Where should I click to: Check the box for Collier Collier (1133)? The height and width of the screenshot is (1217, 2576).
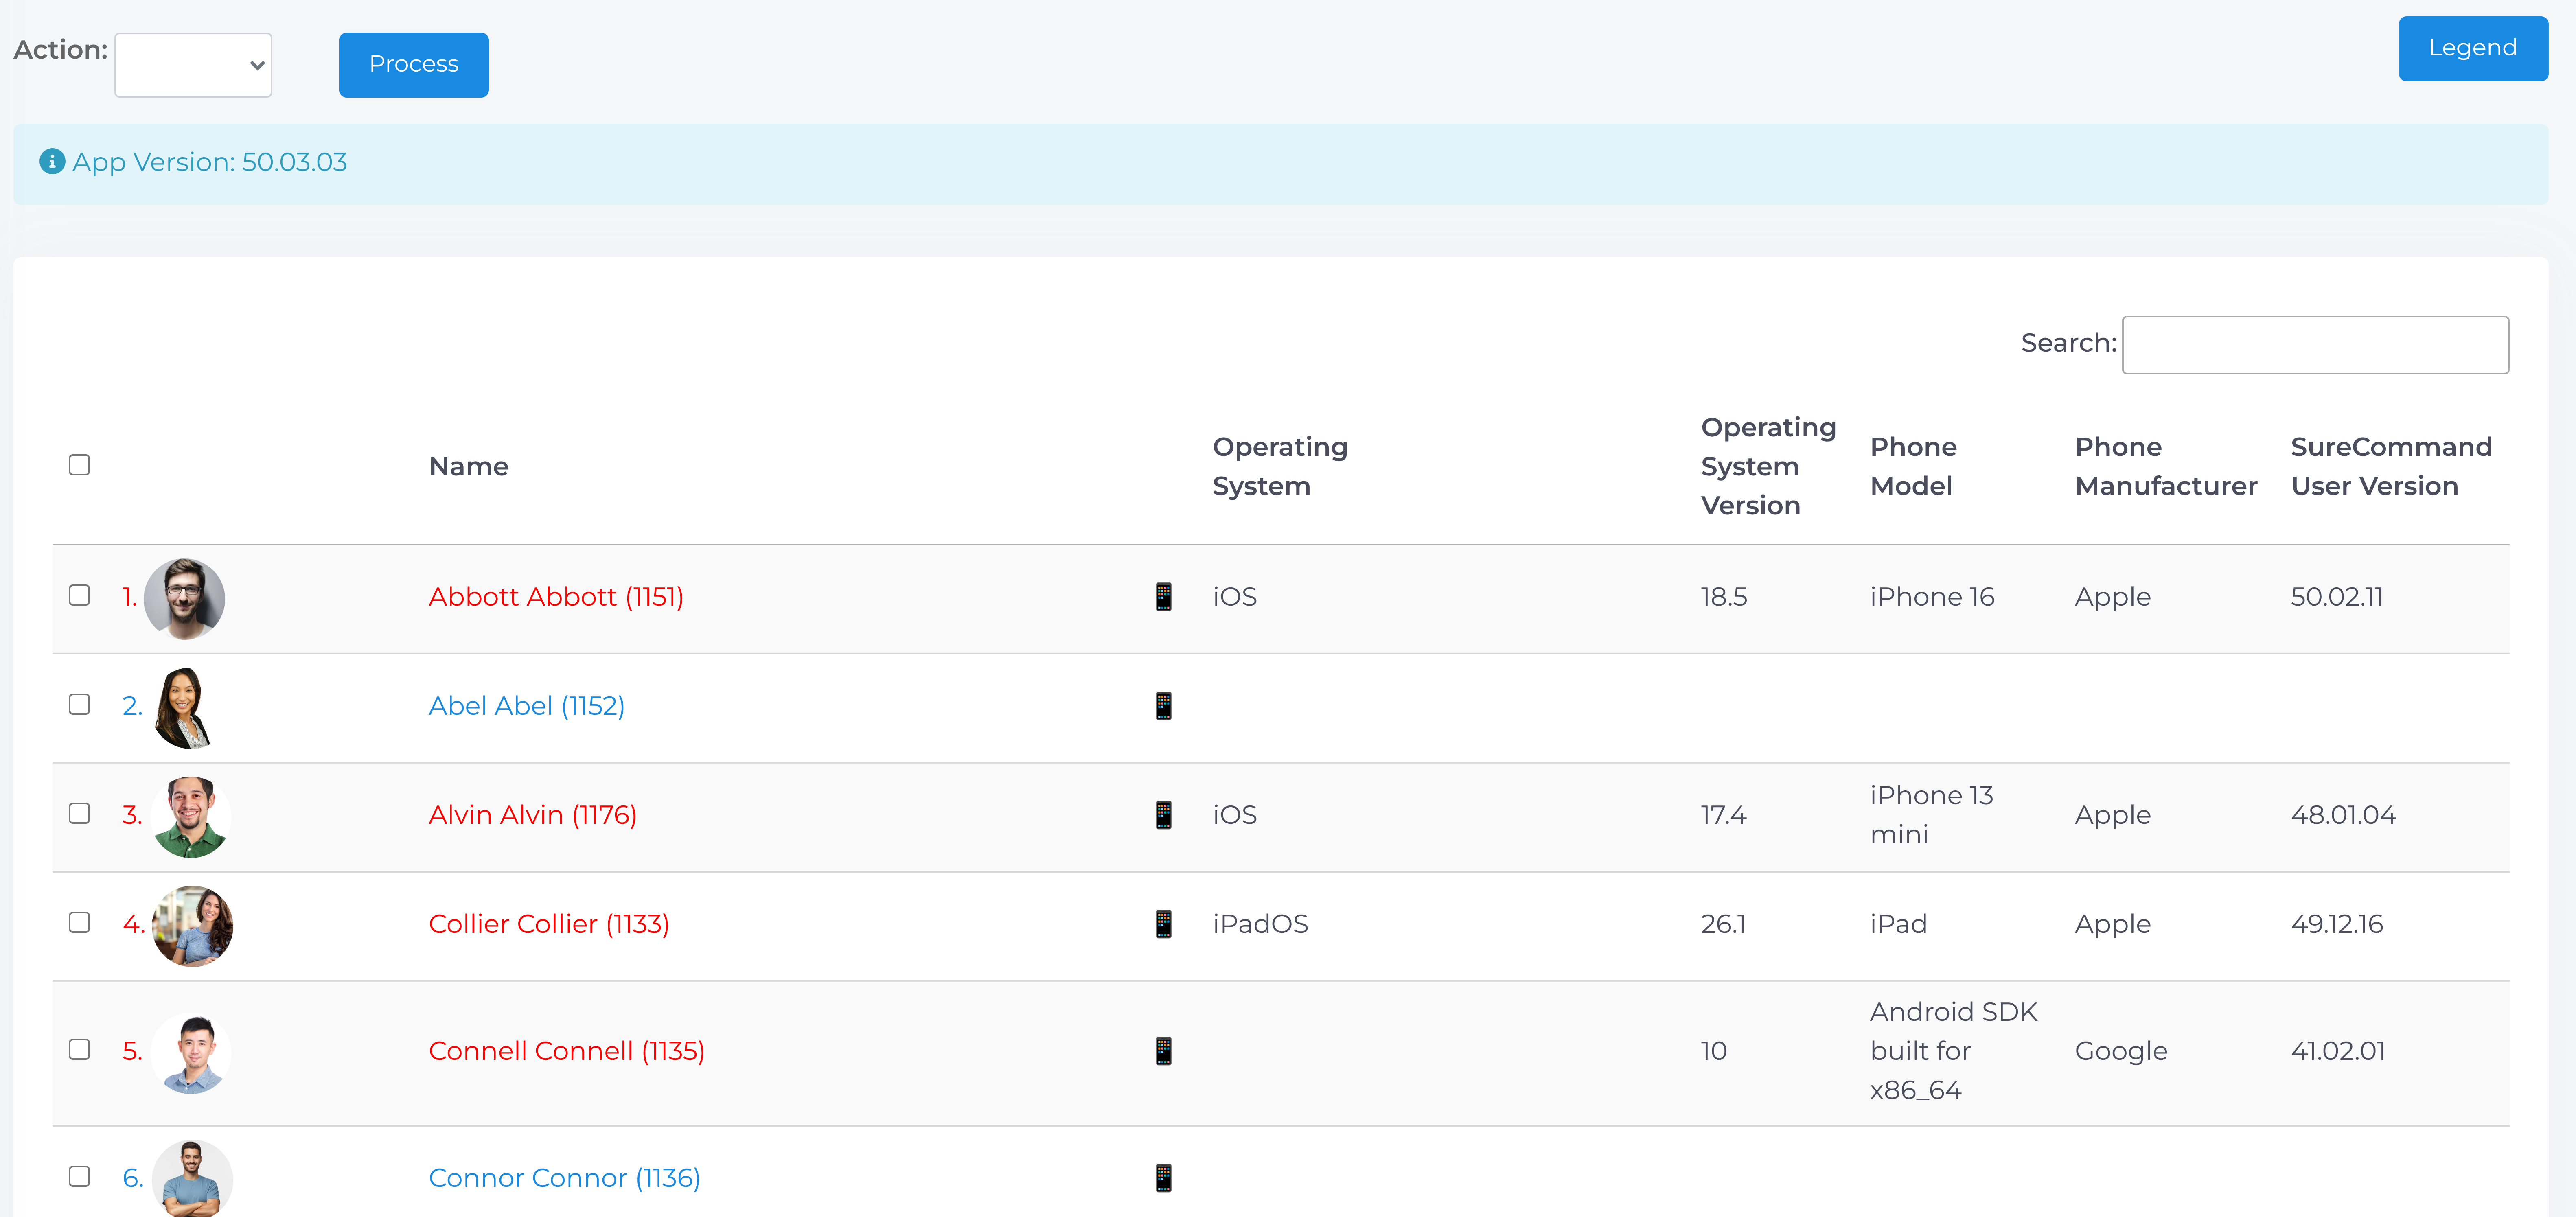79,922
